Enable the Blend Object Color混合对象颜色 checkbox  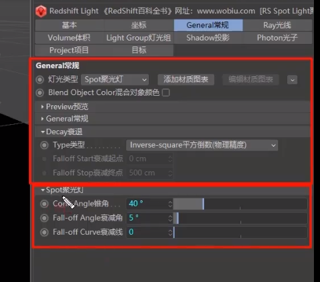click(x=166, y=92)
